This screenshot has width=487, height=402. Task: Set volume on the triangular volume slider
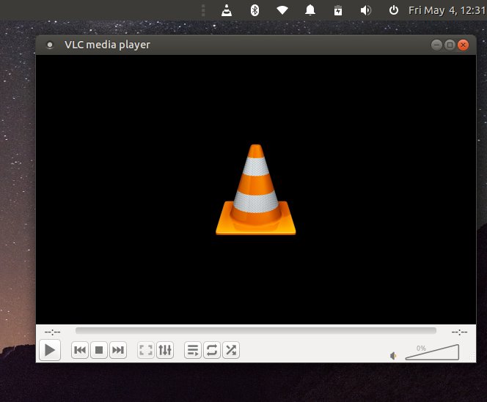tap(432, 352)
